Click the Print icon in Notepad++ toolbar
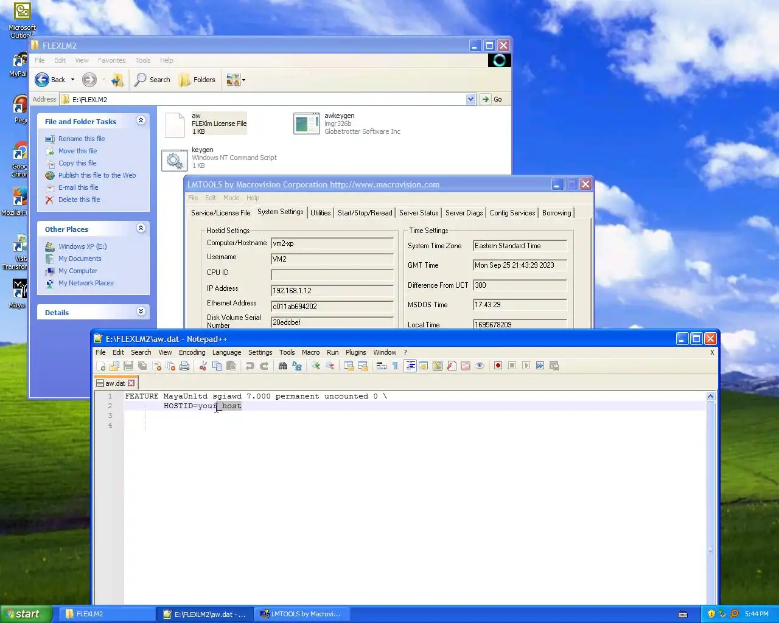The width and height of the screenshot is (779, 623). 184,366
